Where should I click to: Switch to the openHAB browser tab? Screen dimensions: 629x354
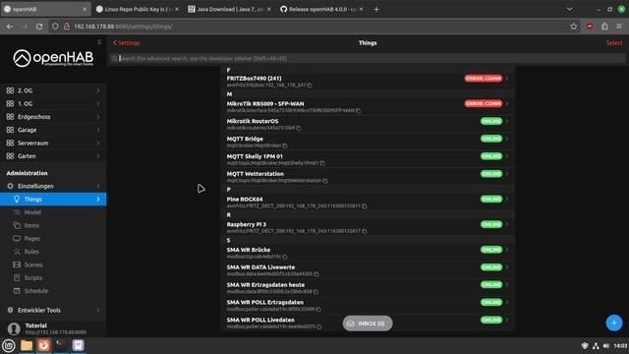pos(45,9)
